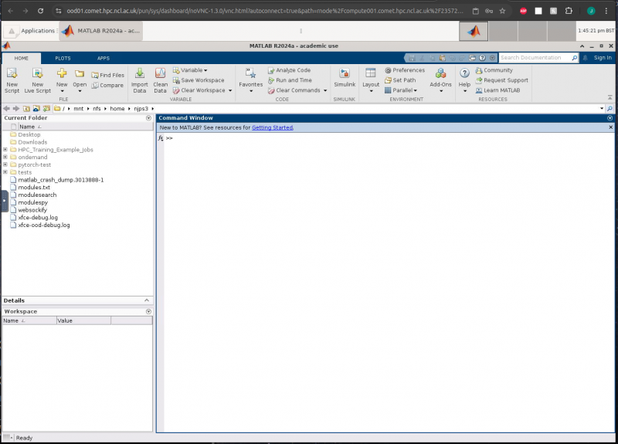
Task: Click the Search Documentation field
Action: coord(534,58)
